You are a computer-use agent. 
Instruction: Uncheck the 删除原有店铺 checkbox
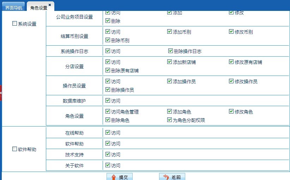[x=108, y=70]
